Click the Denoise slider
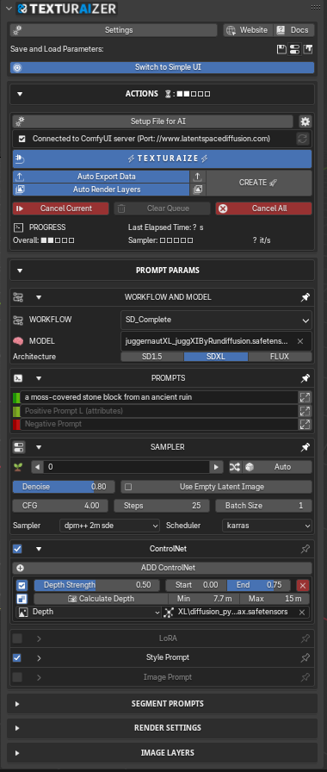The width and height of the screenshot is (327, 772). [x=64, y=487]
